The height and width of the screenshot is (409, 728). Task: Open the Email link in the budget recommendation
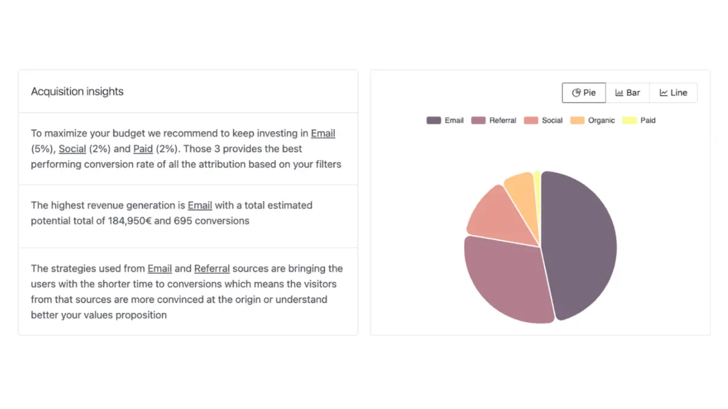pos(323,133)
